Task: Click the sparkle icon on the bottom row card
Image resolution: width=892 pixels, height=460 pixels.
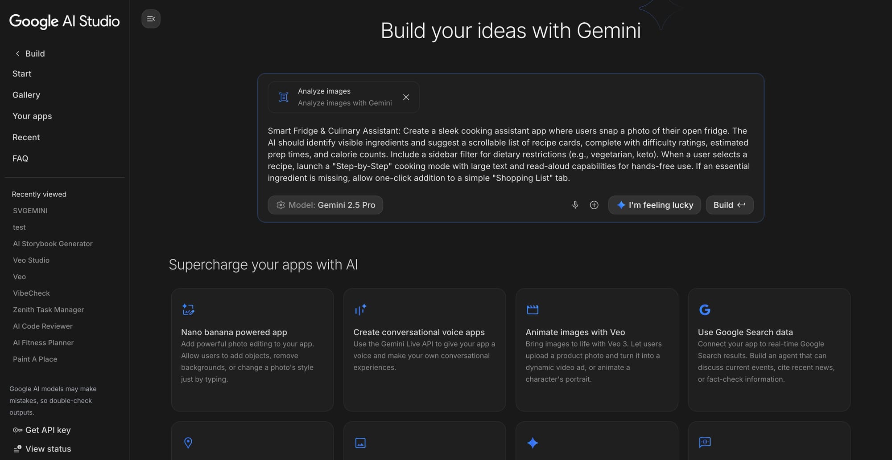Action: click(x=533, y=443)
